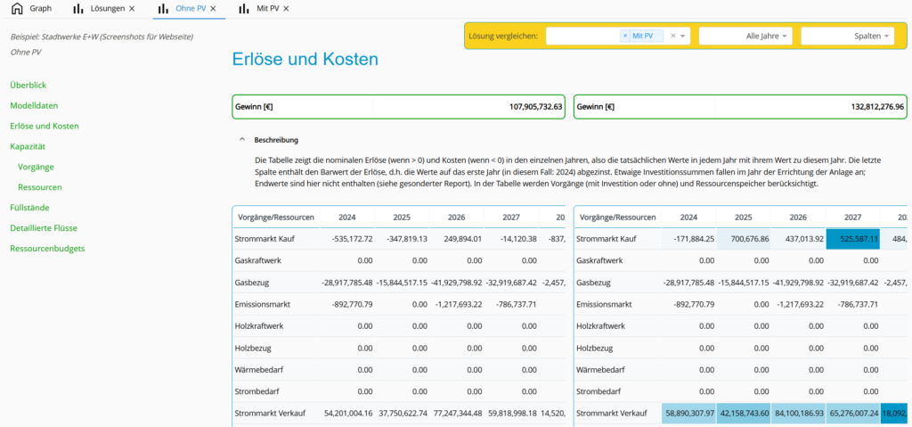This screenshot has width=912, height=427.
Task: Close the Mit PV tab
Action: [x=286, y=9]
